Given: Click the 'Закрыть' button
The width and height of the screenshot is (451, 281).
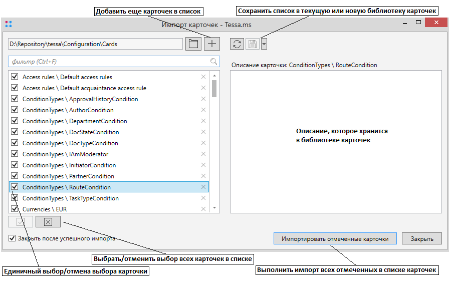Looking at the screenshot, I should pyautogui.click(x=421, y=239).
